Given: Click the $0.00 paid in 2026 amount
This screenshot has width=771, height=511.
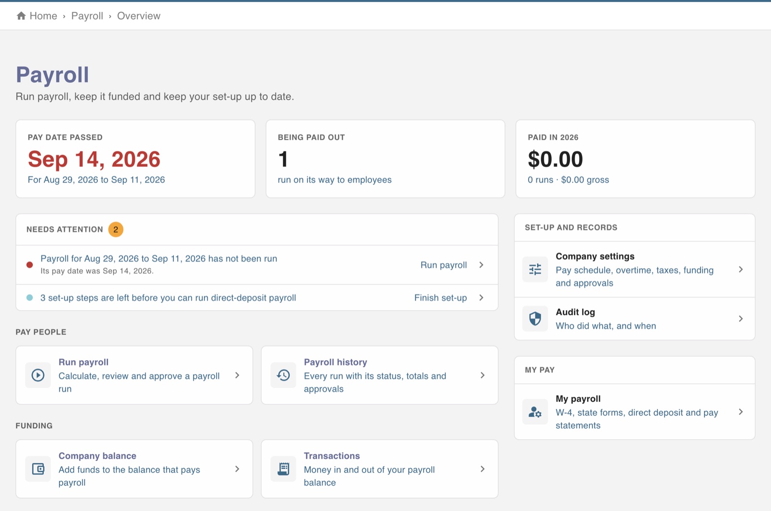Looking at the screenshot, I should click(x=555, y=159).
